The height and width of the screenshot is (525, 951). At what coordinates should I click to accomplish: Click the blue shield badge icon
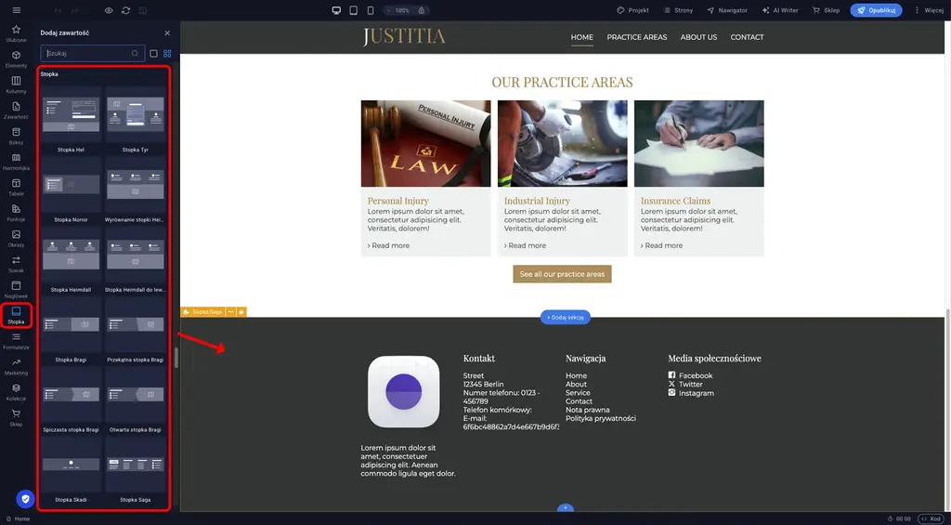coord(25,499)
